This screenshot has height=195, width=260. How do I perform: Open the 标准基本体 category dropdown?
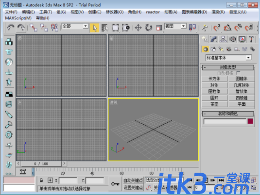click(228, 58)
